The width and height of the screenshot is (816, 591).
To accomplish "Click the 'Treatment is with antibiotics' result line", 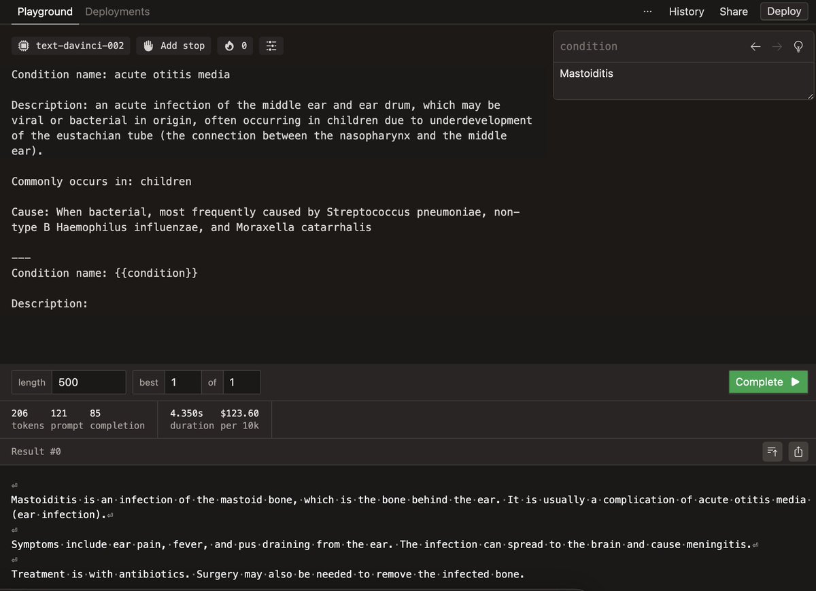I will point(267,574).
